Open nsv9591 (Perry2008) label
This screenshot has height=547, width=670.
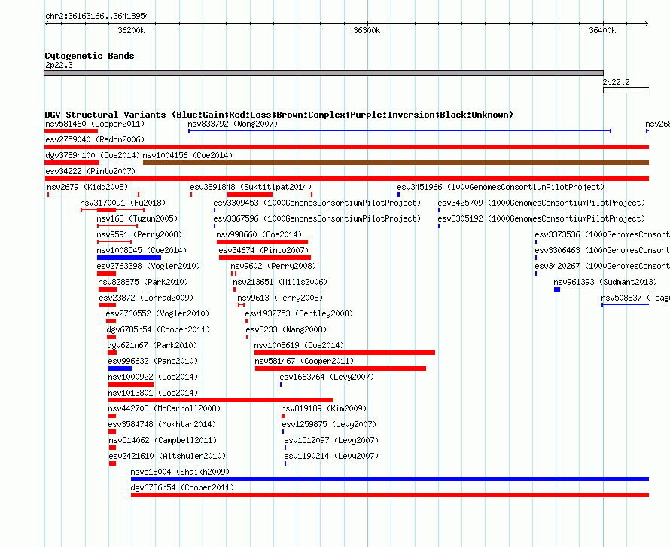pos(139,235)
